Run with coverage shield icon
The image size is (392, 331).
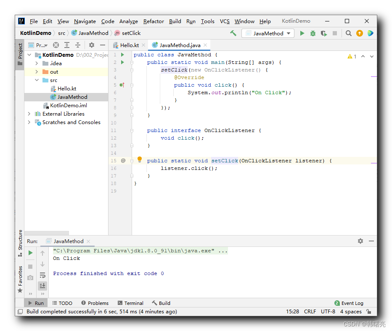pos(324,33)
